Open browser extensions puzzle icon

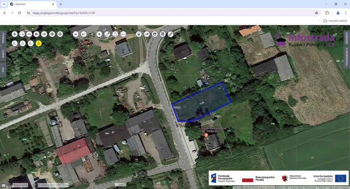click(x=327, y=13)
